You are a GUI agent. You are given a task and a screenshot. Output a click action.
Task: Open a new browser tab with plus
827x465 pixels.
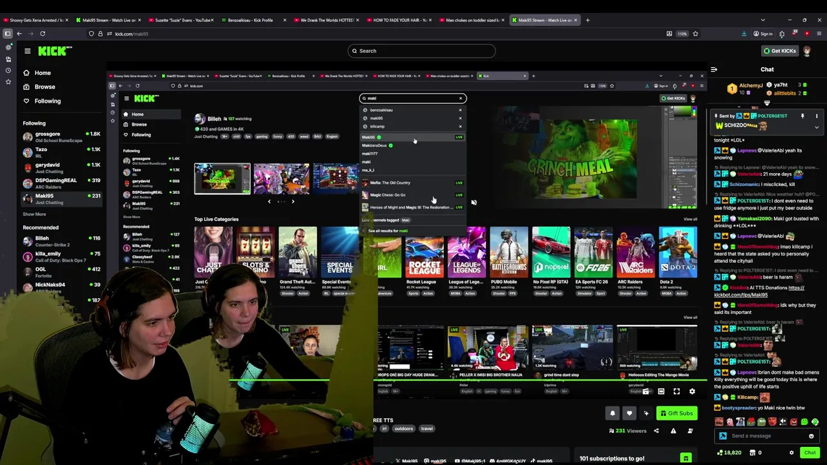(x=587, y=20)
